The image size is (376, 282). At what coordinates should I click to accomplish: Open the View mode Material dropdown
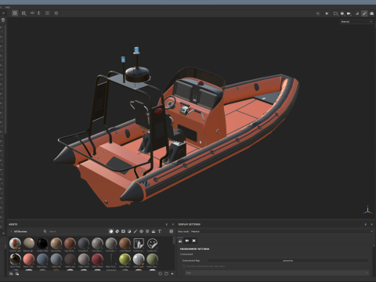pos(282,231)
